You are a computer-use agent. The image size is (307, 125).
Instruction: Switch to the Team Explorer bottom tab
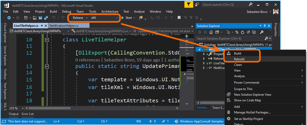(219, 108)
